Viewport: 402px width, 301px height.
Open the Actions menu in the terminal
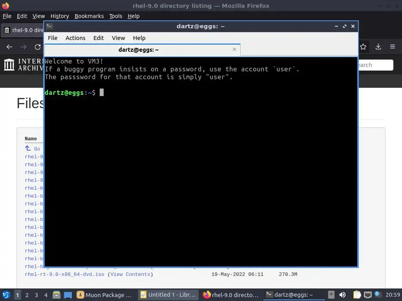(75, 38)
